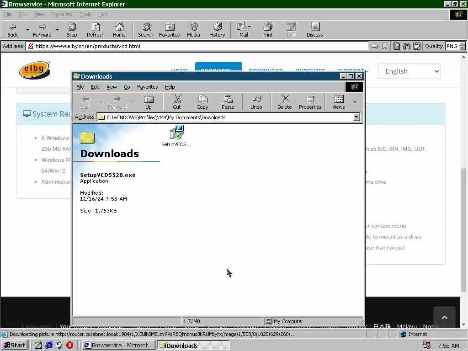Open Help menu in Downloads window
This screenshot has width=468, height=351.
point(170,87)
